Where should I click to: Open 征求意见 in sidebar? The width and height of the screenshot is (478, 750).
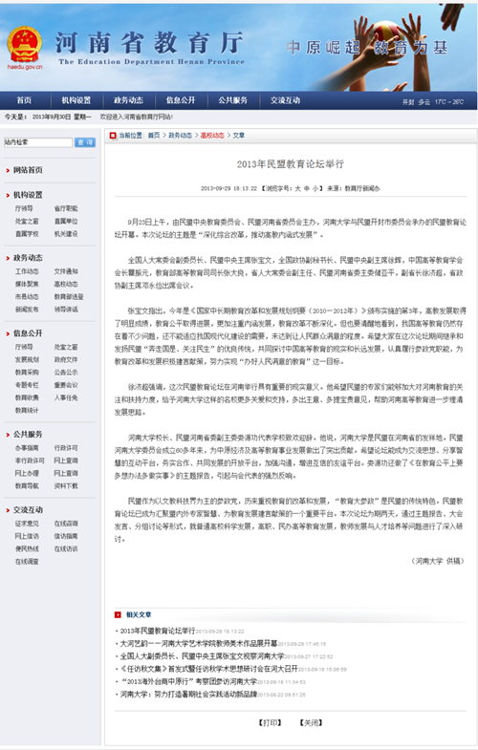click(x=27, y=524)
